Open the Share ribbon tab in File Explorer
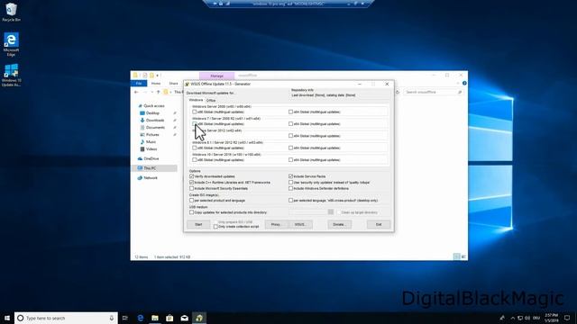This screenshot has height=324, width=577. 173,84
